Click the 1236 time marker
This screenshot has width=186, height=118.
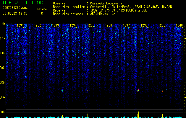(109, 25)
